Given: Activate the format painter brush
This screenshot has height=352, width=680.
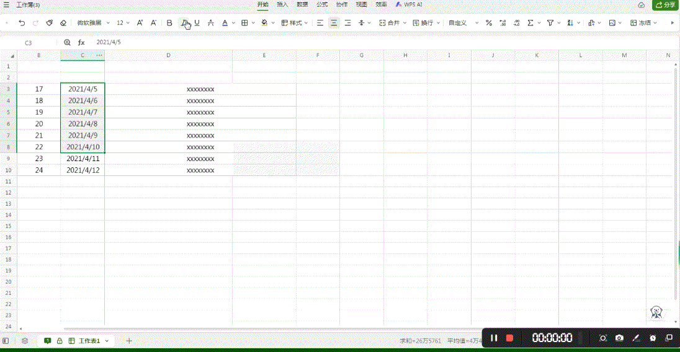Looking at the screenshot, I should pos(50,23).
